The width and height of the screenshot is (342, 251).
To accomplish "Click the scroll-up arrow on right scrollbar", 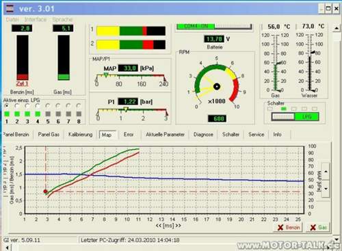I will click(x=337, y=28).
